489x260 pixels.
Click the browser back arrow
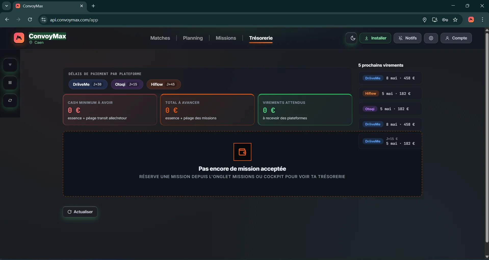click(7, 20)
